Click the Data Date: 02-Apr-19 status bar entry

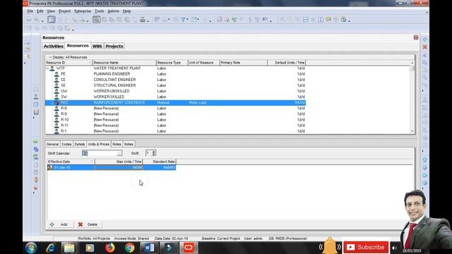click(171, 238)
